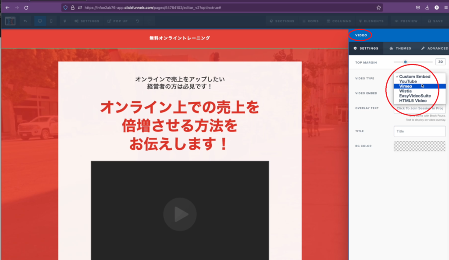Click the top banner text 無料オンライントレーニング
Image resolution: width=449 pixels, height=260 pixels.
pyautogui.click(x=179, y=38)
